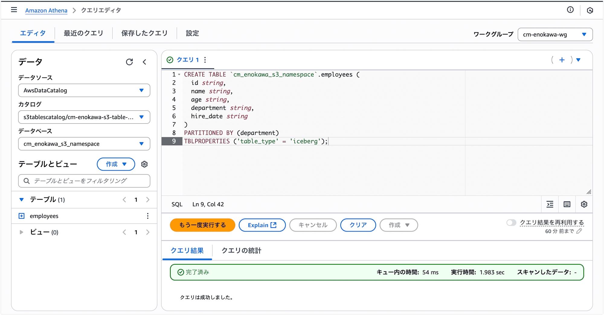
Task: Click the SQL language label in status bar
Action: [x=177, y=204]
